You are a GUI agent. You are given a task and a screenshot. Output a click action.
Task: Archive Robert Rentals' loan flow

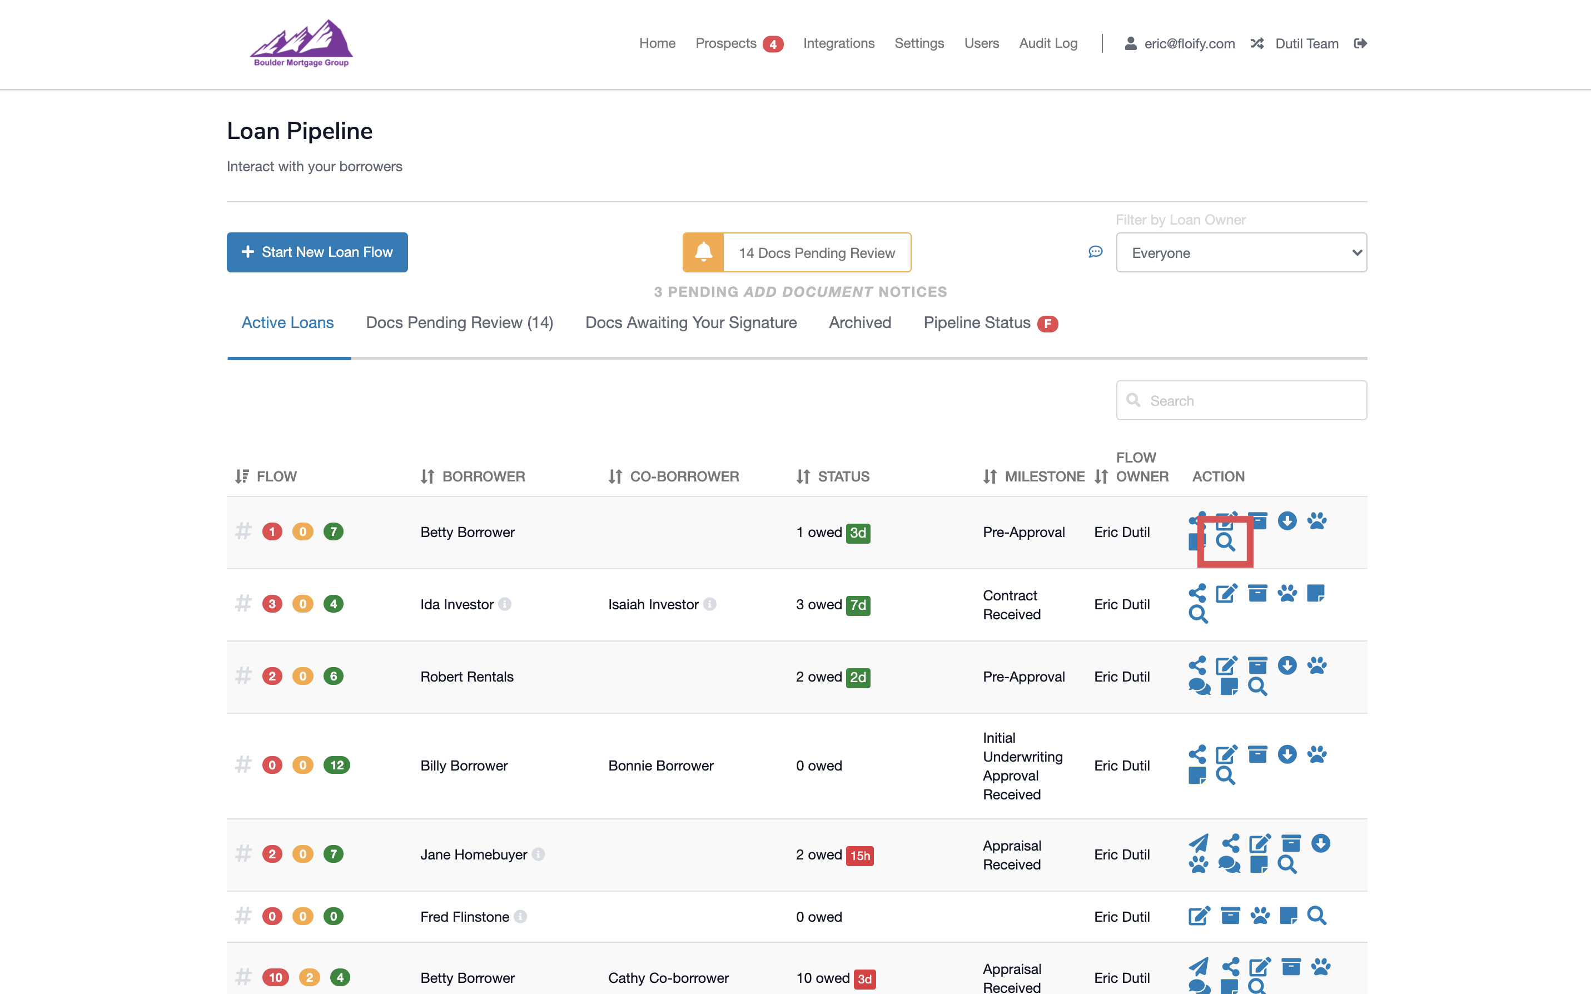1257,665
